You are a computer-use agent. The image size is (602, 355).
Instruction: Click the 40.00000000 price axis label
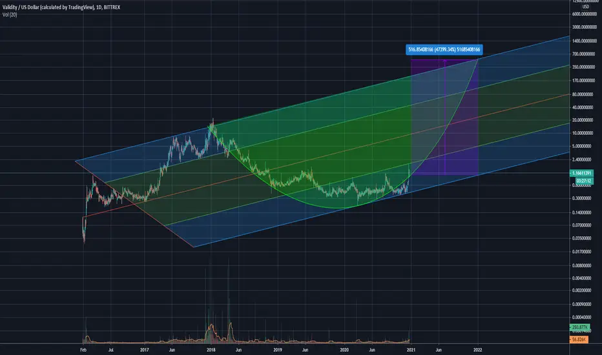583,107
